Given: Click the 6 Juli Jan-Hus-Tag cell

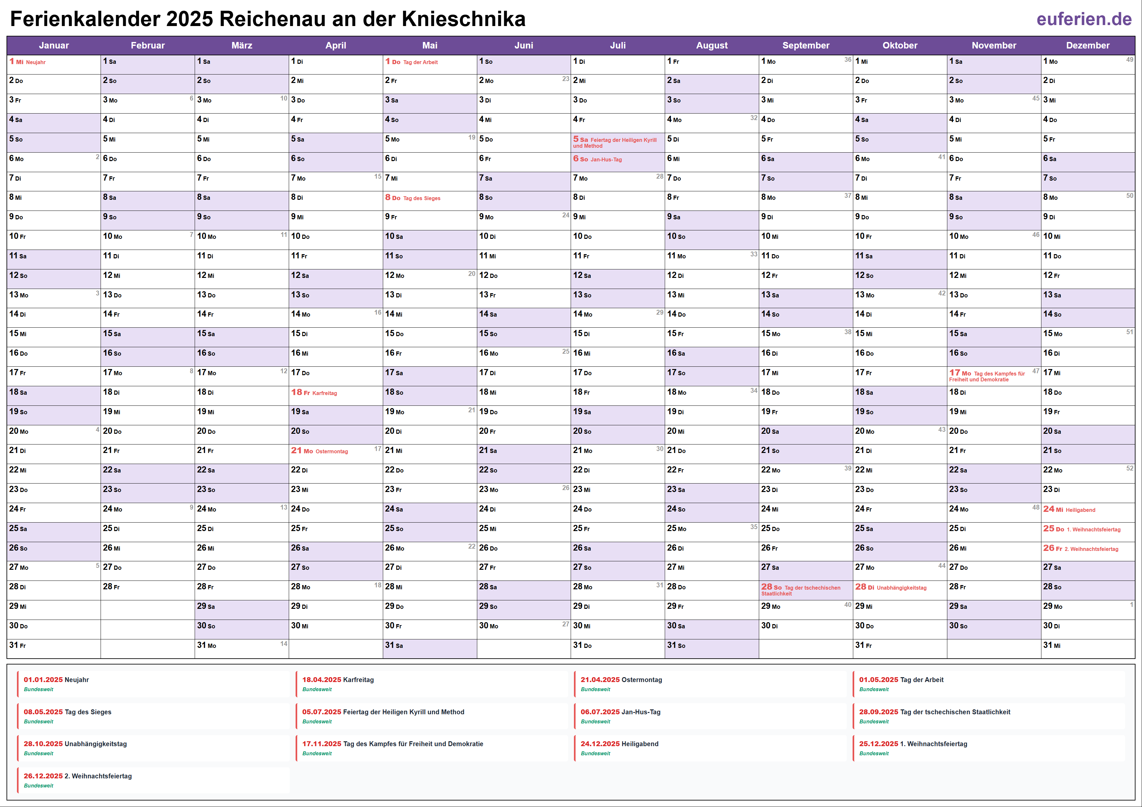Looking at the screenshot, I should 617,162.
